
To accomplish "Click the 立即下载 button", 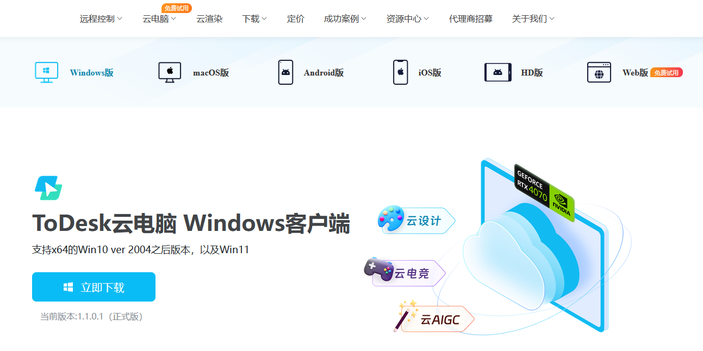I will (x=94, y=287).
